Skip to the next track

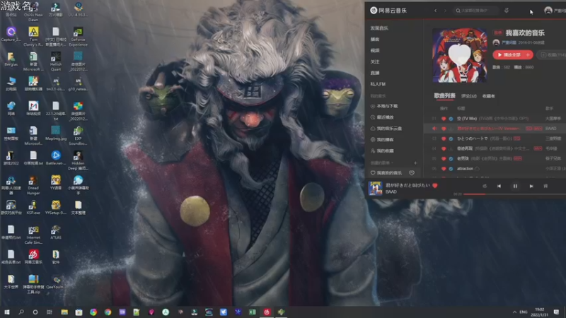531,186
